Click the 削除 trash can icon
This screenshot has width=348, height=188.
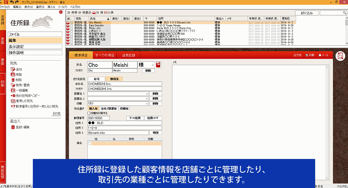(13, 80)
